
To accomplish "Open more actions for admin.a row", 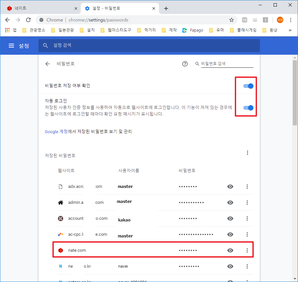I will 247,203.
